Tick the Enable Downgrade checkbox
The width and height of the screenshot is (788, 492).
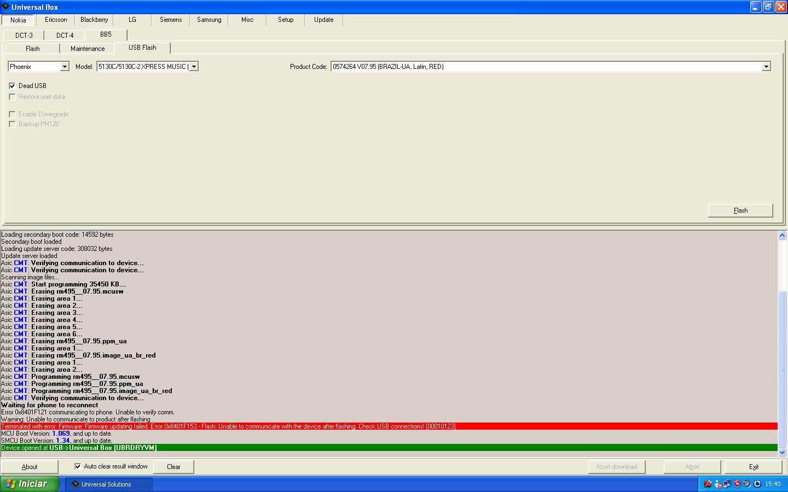click(x=12, y=114)
